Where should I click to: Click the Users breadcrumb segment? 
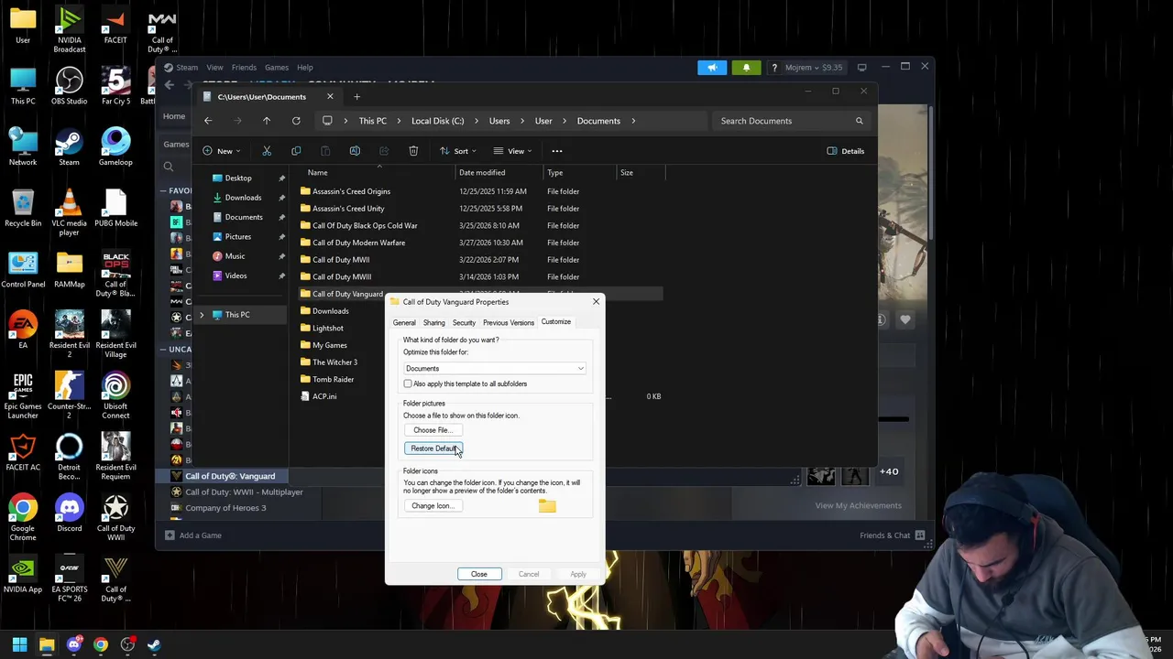(499, 121)
